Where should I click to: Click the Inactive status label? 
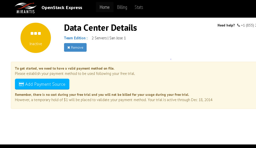(36, 44)
